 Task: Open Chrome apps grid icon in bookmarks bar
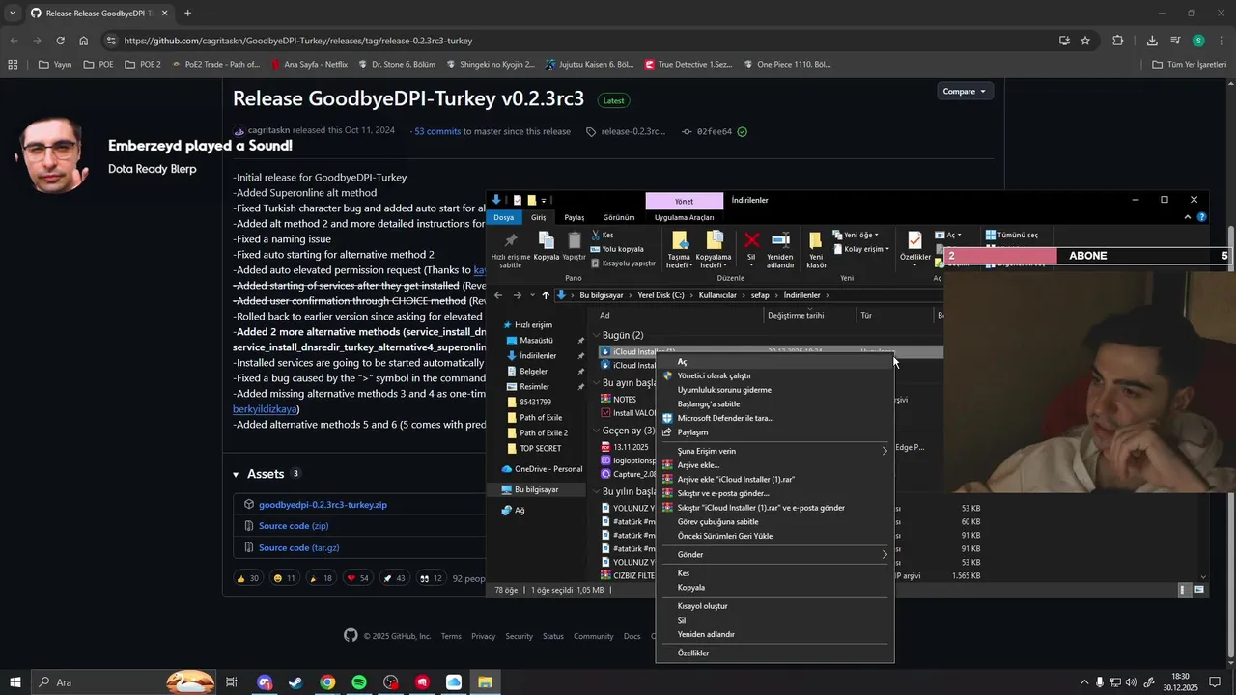click(13, 65)
